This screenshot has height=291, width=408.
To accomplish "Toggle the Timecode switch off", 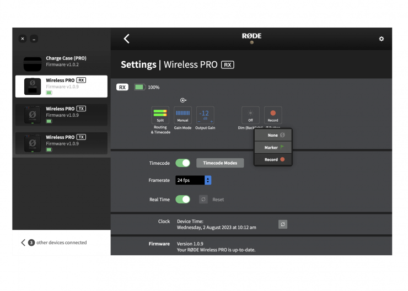I will pos(182,163).
